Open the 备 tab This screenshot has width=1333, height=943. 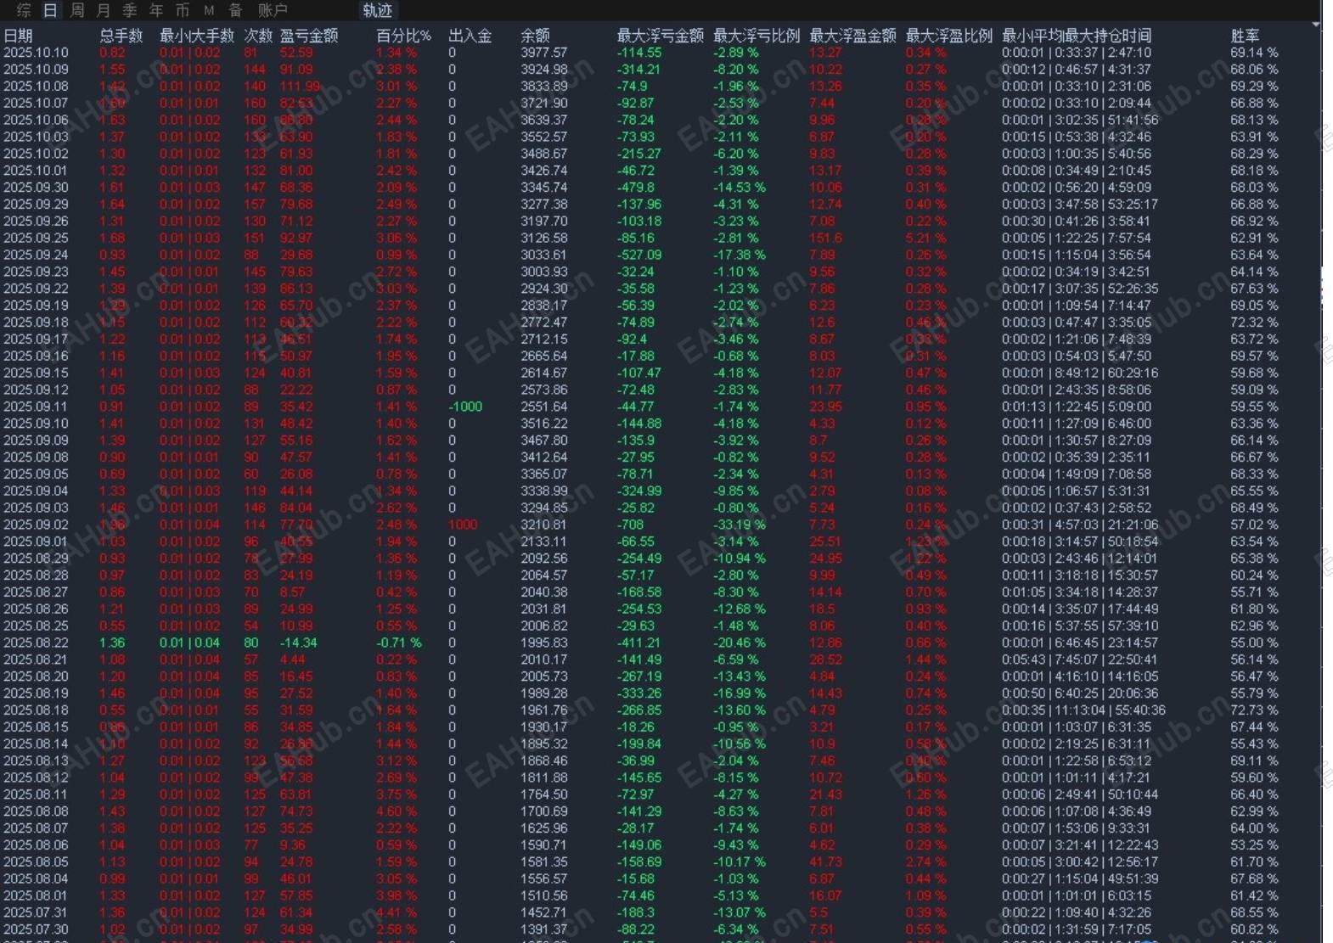[x=236, y=10]
